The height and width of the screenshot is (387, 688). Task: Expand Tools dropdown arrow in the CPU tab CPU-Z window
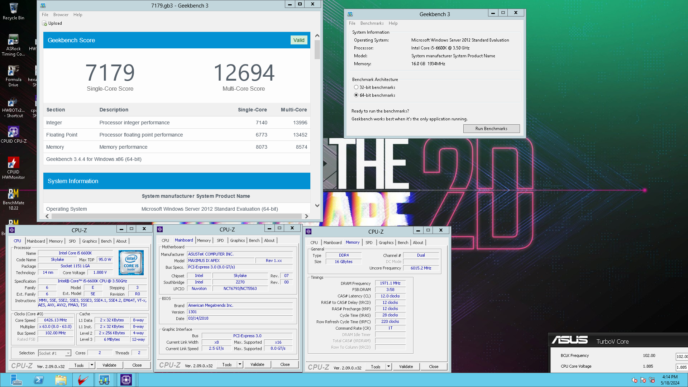coord(92,365)
